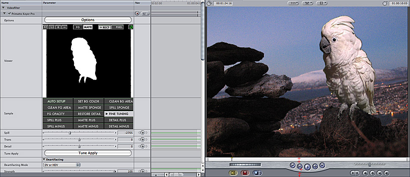410x177 pixels.
Task: Collapse the Deartifacting section
Action: 44,159
